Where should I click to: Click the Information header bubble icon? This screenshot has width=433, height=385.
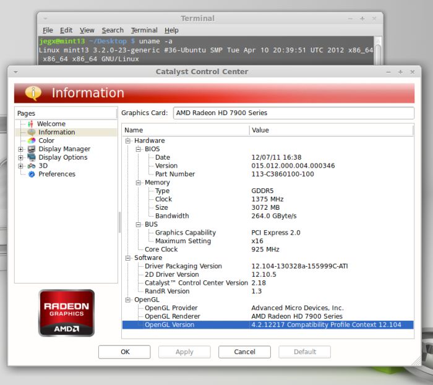click(33, 93)
